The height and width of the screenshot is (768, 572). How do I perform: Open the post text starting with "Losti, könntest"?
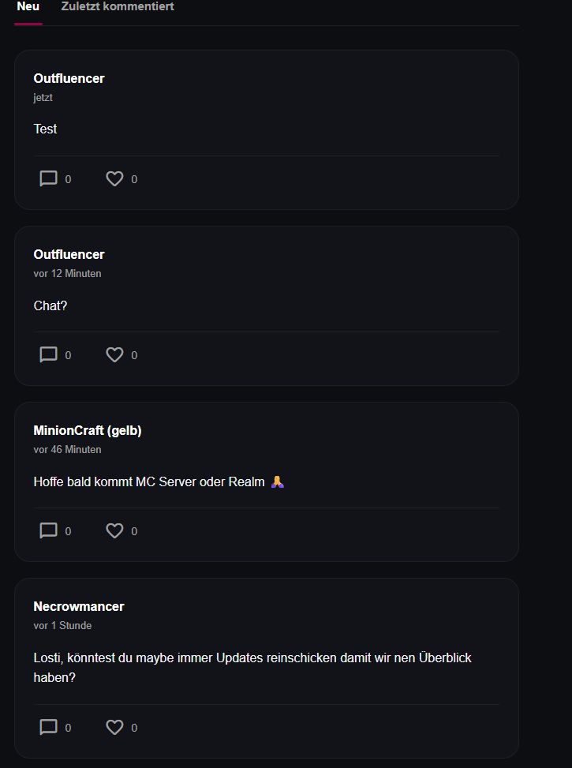252,657
